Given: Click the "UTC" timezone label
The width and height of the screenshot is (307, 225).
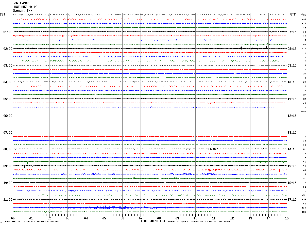Looking at the screenshot, I should coord(293,14).
